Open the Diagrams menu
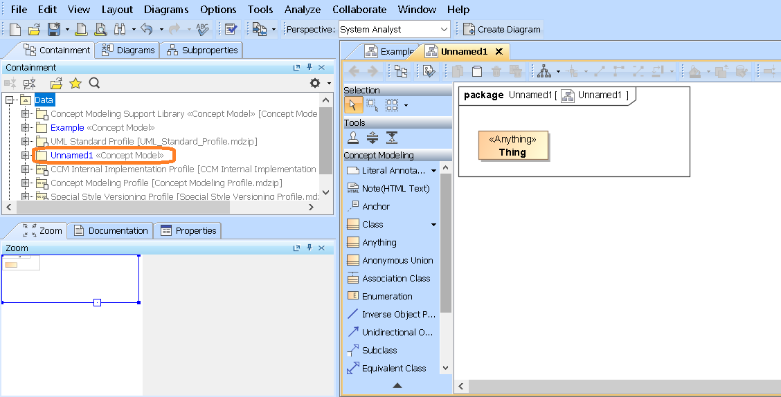The height and width of the screenshot is (397, 781). (166, 10)
